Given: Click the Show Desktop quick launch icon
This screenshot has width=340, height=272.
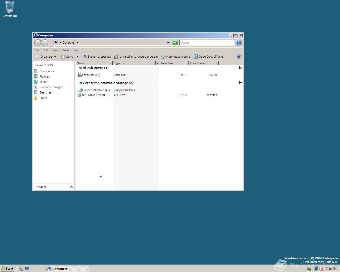Looking at the screenshot, I should coord(27,269).
